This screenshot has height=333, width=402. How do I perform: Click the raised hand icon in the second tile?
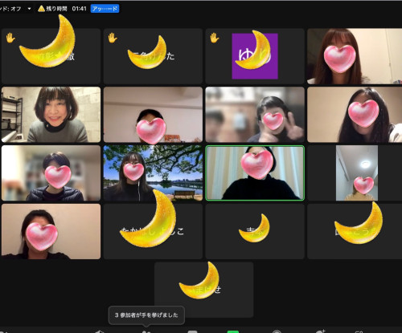113,38
